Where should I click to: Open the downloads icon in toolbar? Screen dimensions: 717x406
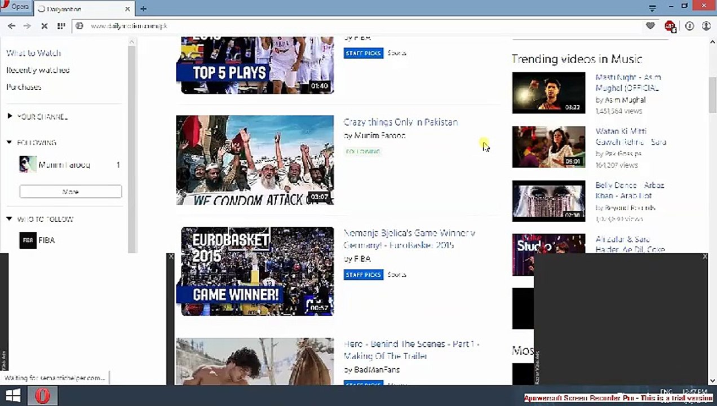pyautogui.click(x=689, y=26)
